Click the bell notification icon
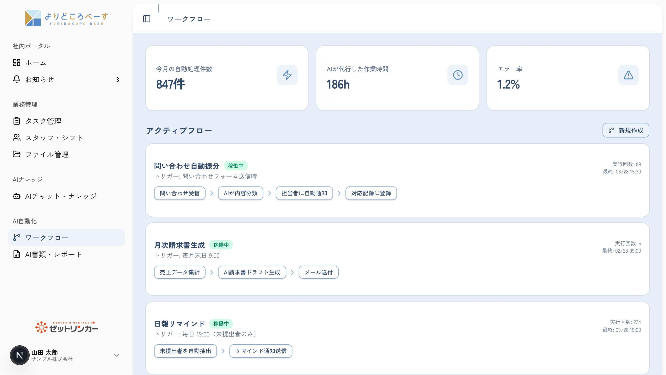 pyautogui.click(x=17, y=79)
